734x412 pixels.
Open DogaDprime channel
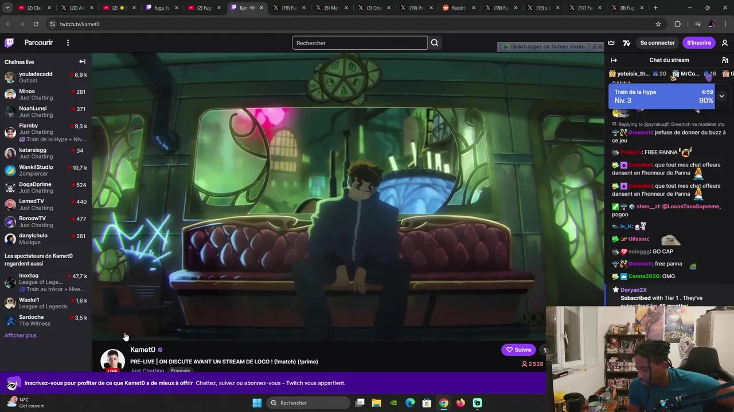[x=46, y=187]
